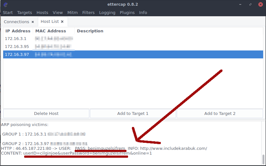Select host row 172.16.3.97
The image size is (266, 166).
click(133, 54)
